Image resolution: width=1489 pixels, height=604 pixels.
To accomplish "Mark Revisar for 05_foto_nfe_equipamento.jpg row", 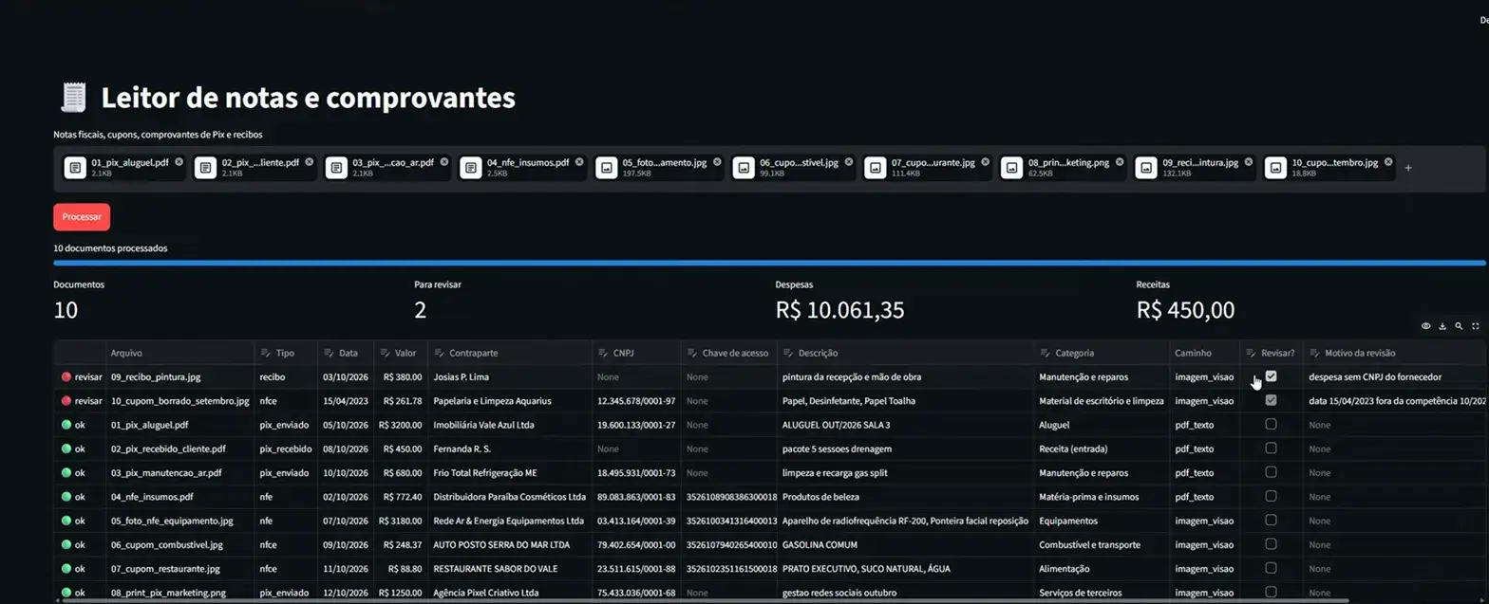I will [x=1271, y=521].
